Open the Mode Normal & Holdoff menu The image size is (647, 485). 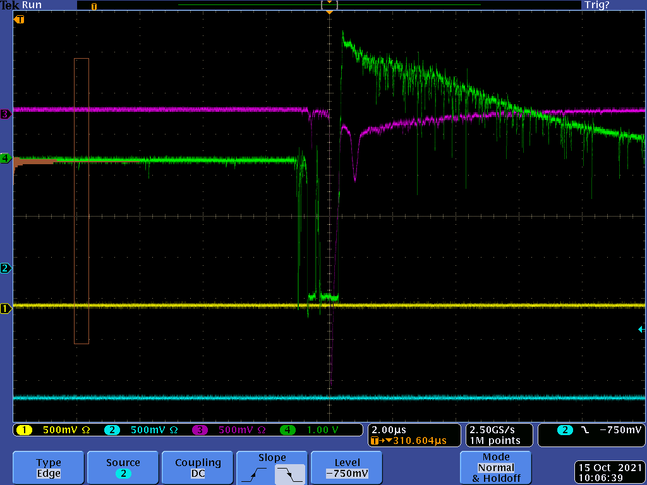tap(496, 468)
